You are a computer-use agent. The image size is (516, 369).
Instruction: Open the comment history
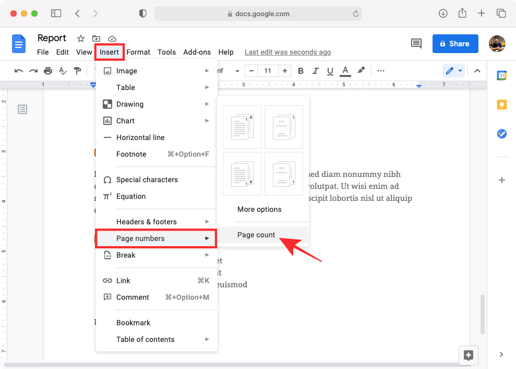click(416, 44)
